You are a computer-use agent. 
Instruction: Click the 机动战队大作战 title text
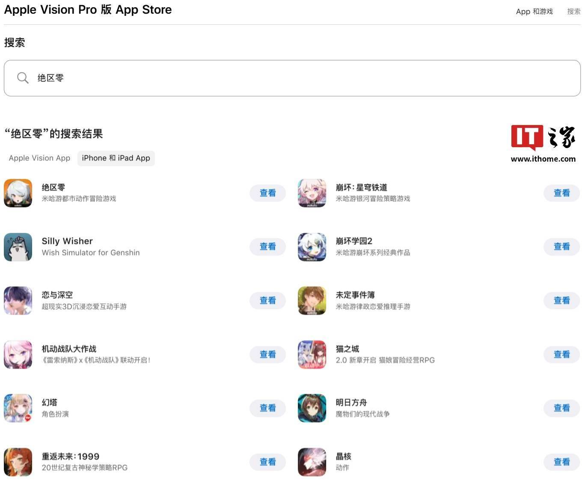[x=69, y=349]
